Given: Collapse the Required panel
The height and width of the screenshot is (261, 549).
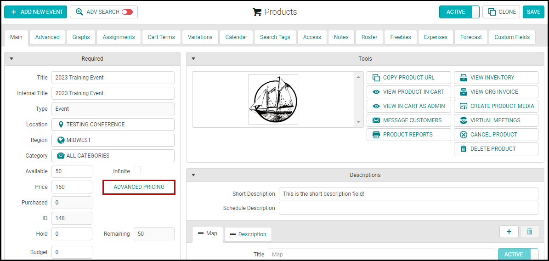Looking at the screenshot, I should coord(11,59).
